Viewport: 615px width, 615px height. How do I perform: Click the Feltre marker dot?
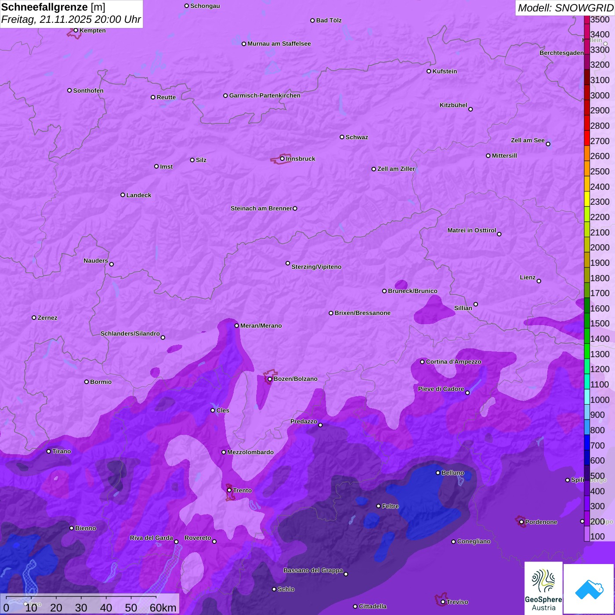tap(378, 506)
